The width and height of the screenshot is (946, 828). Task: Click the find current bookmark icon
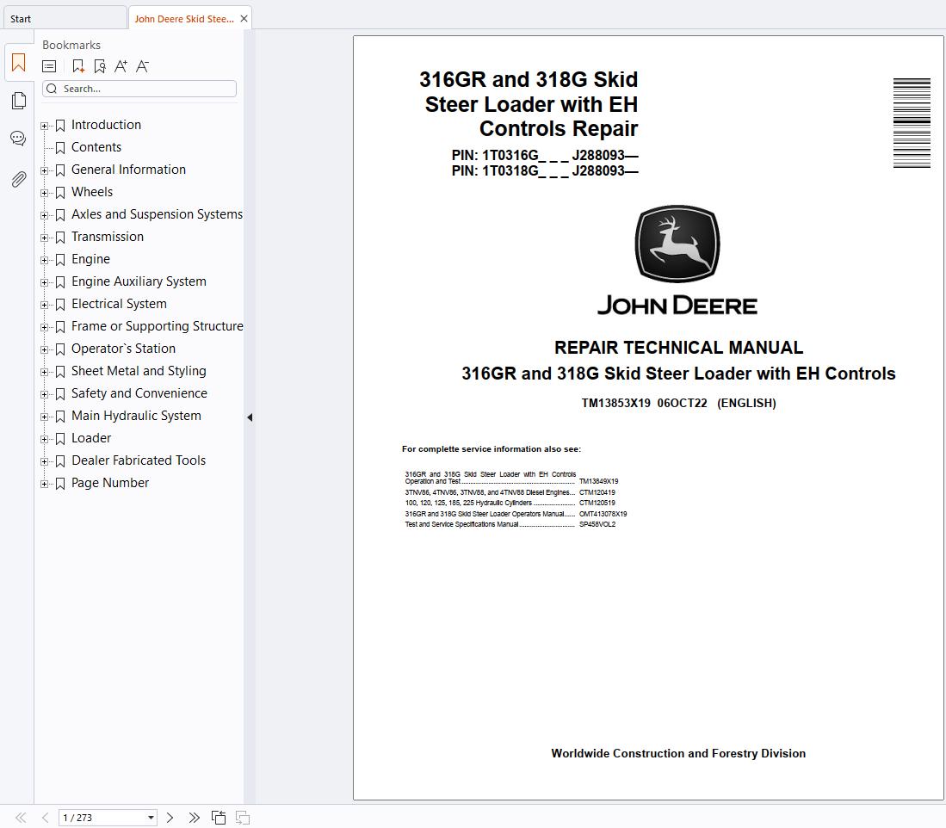pyautogui.click(x=100, y=66)
